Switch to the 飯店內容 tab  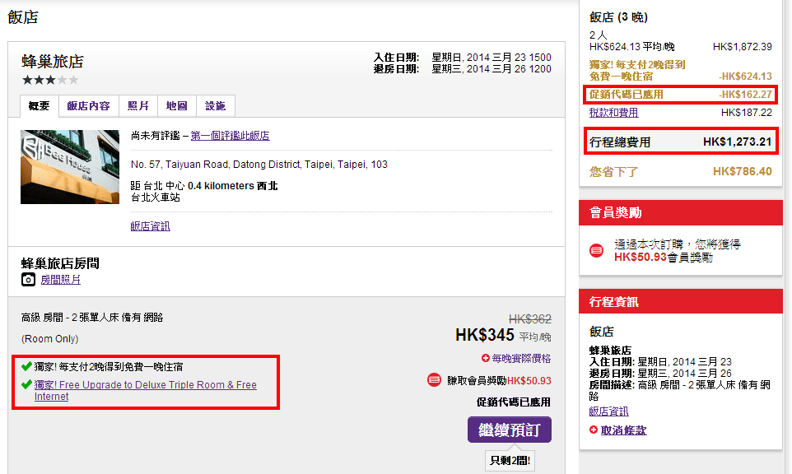coord(88,106)
